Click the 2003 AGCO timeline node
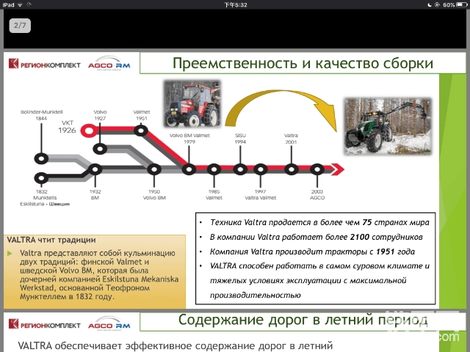The width and height of the screenshot is (470, 352). click(x=317, y=169)
